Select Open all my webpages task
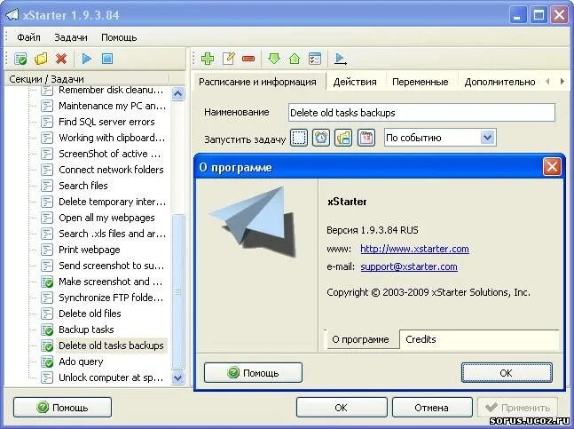Screen dimensions: 574x429 (x=106, y=218)
